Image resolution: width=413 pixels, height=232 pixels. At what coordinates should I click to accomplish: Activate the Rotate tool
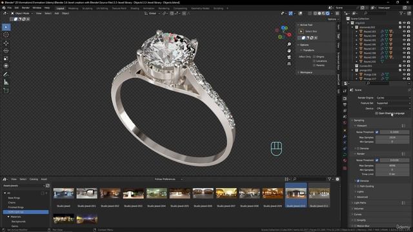(x=6, y=50)
